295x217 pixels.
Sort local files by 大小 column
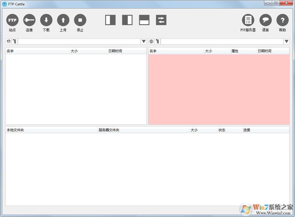tap(88, 51)
